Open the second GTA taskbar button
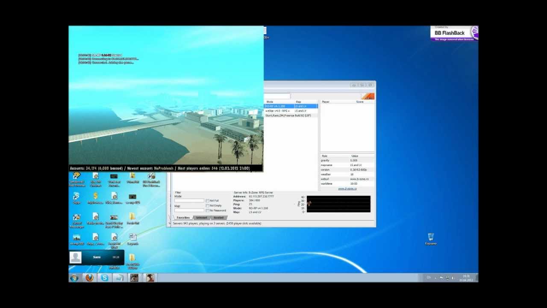 click(x=150, y=278)
